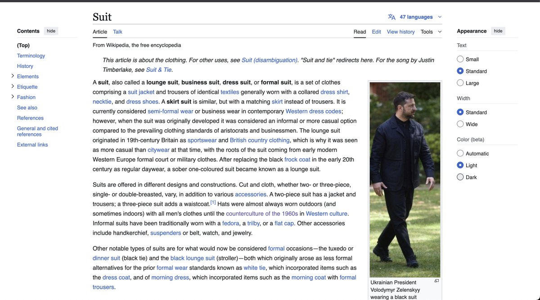
Task: Follow the dress shoes link
Action: tap(142, 102)
